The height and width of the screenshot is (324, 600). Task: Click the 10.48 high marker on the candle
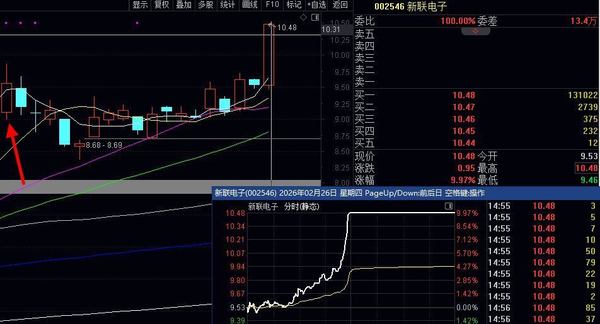coord(287,28)
